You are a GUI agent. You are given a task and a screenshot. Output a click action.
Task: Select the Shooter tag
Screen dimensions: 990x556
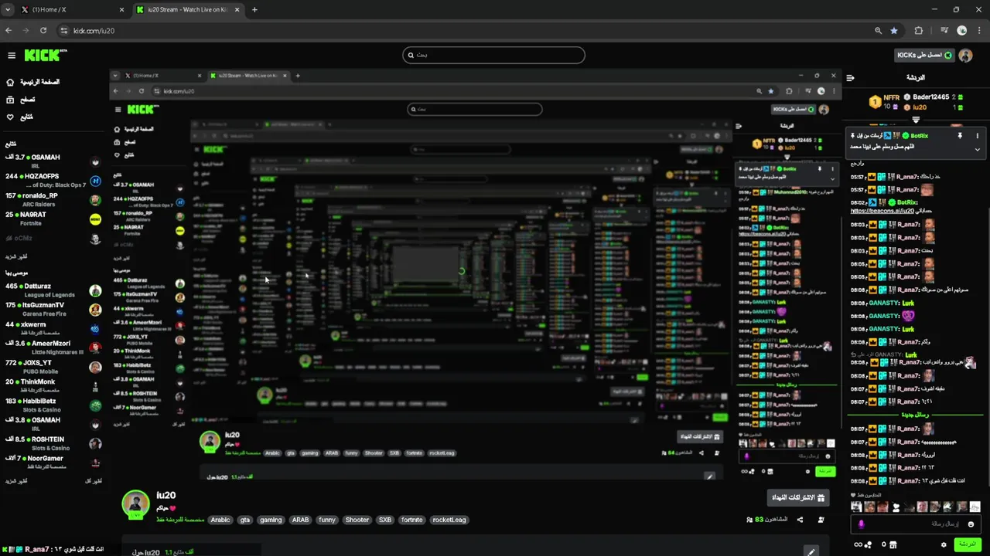point(357,520)
